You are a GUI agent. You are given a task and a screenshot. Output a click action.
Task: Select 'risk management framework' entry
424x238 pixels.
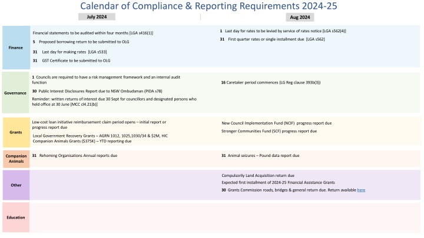point(106,79)
